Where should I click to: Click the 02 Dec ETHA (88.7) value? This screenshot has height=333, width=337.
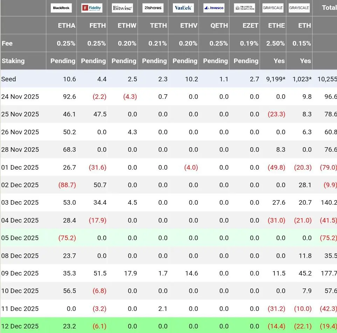[67, 185]
